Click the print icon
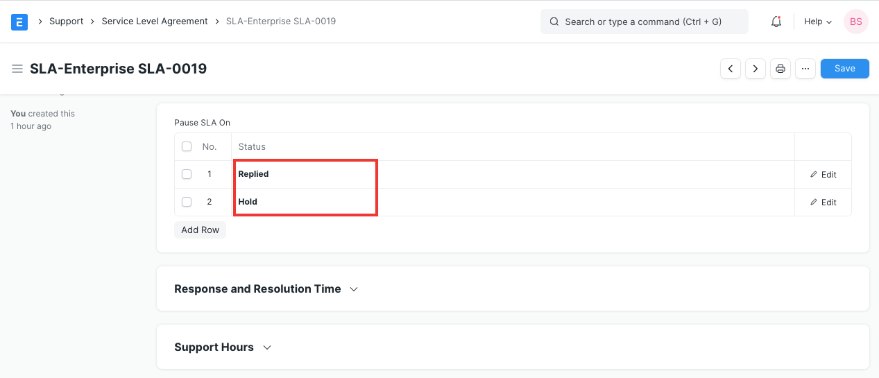This screenshot has height=378, width=879. (x=780, y=69)
